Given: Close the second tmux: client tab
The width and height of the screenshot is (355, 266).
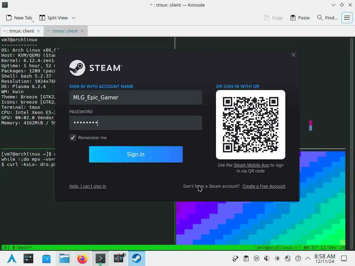Looking at the screenshot, I should pos(82,31).
